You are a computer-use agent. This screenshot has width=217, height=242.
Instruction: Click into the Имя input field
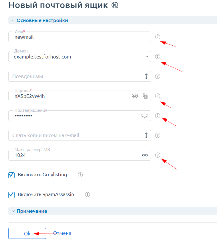[80, 37]
